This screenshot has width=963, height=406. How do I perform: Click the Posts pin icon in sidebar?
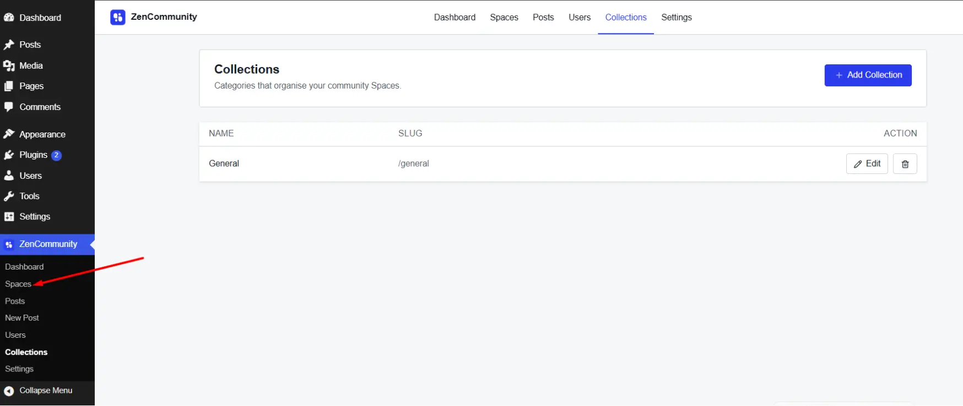click(x=9, y=45)
